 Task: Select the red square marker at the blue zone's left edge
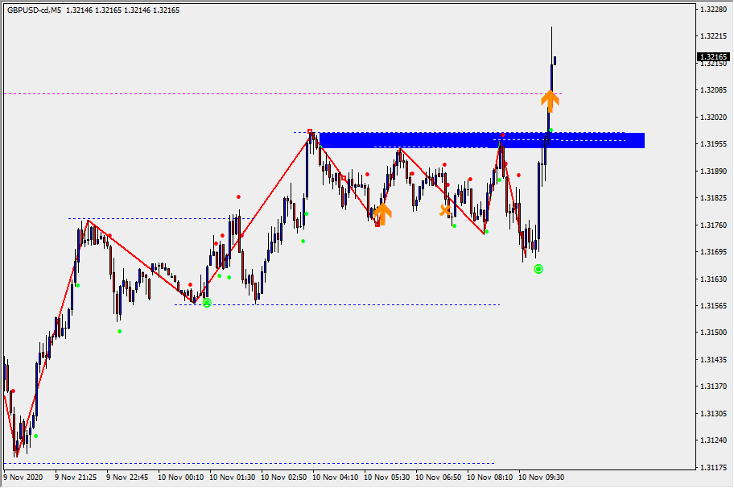[x=311, y=132]
